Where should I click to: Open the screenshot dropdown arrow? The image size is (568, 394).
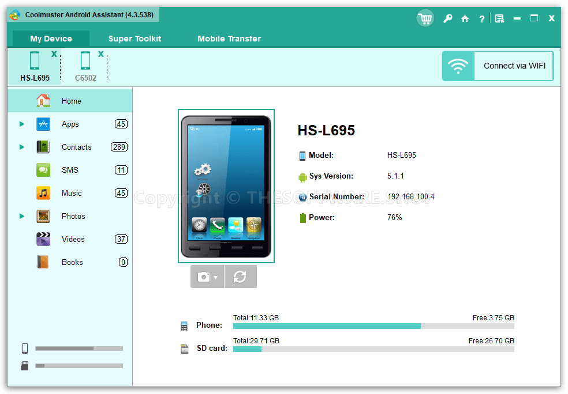tap(216, 278)
